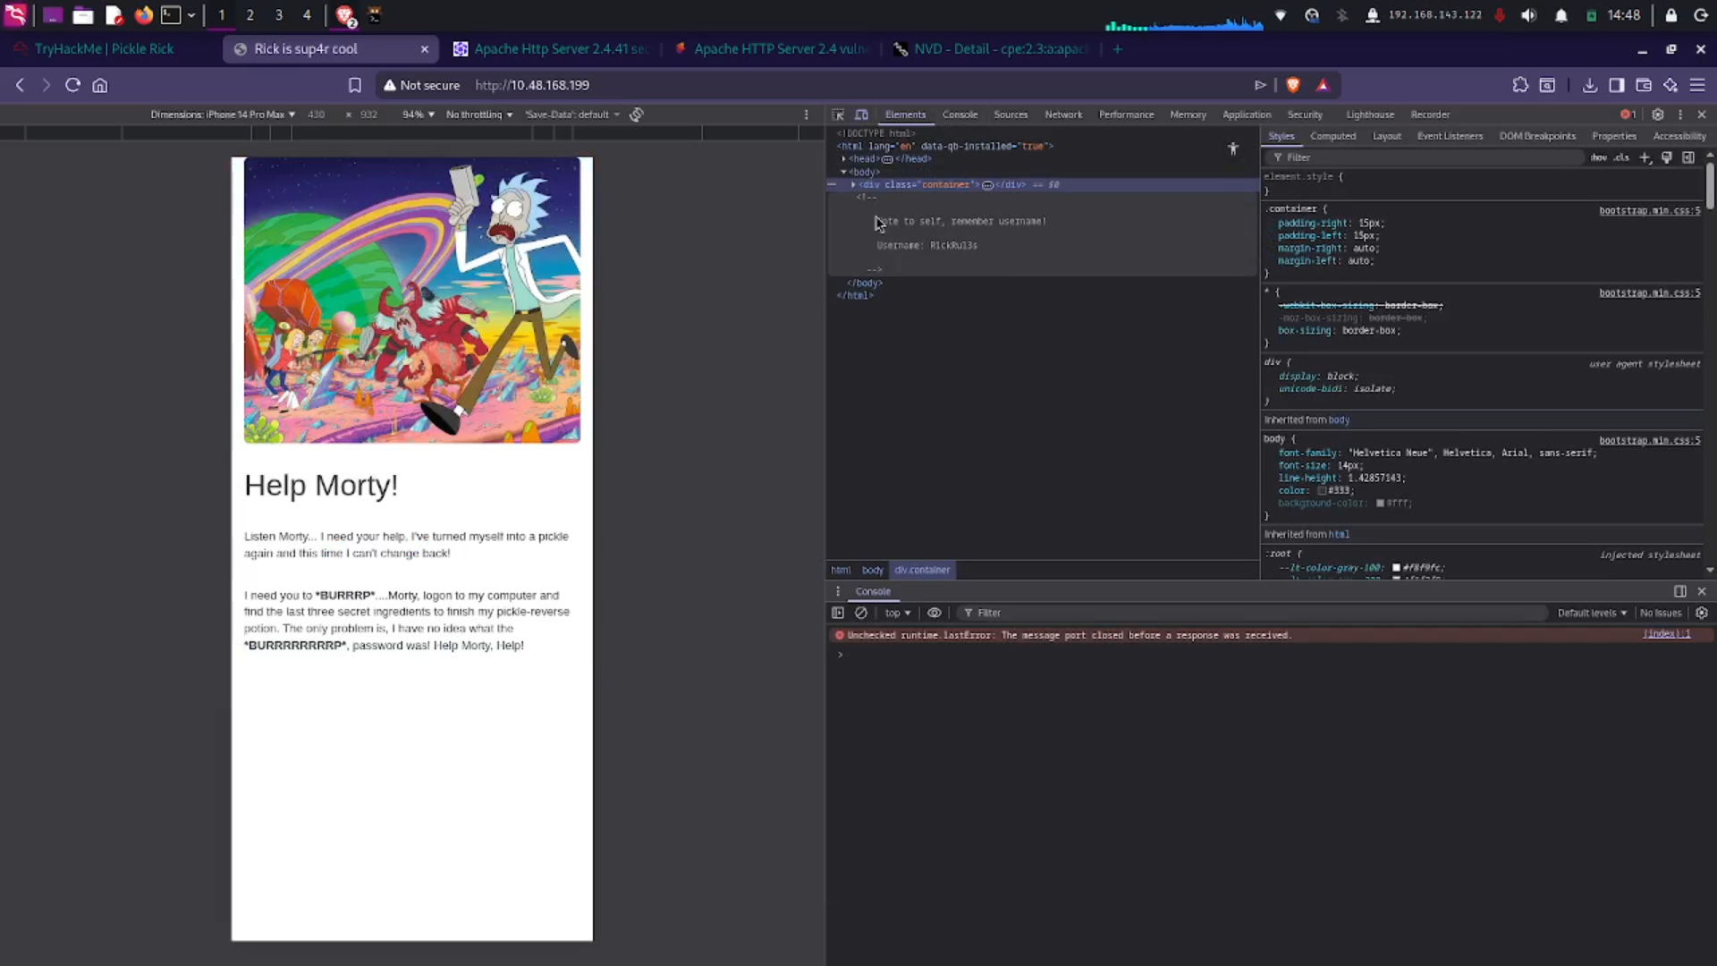Bookmark this page with the bookmark icon
This screenshot has height=966, width=1717.
(x=355, y=85)
